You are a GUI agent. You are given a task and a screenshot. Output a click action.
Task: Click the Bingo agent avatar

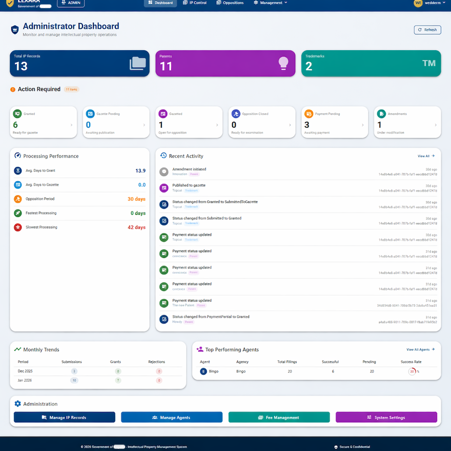tap(203, 372)
